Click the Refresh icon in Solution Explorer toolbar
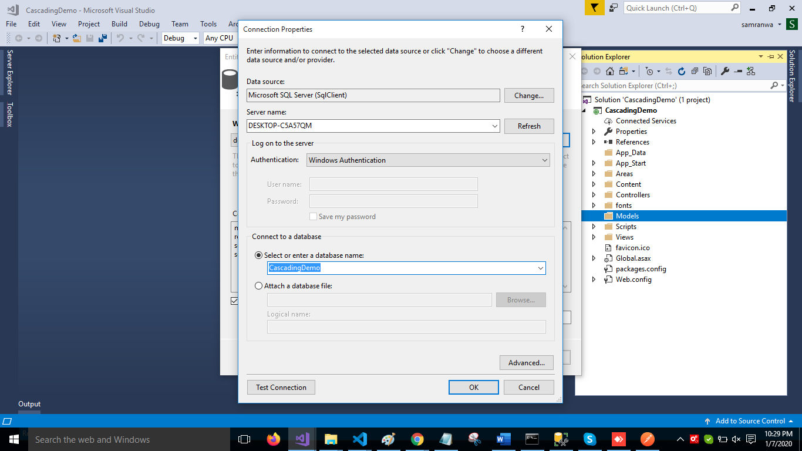 tap(682, 71)
